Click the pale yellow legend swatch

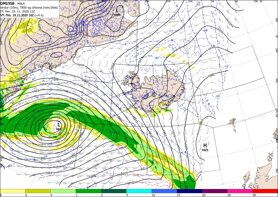click(13, 191)
